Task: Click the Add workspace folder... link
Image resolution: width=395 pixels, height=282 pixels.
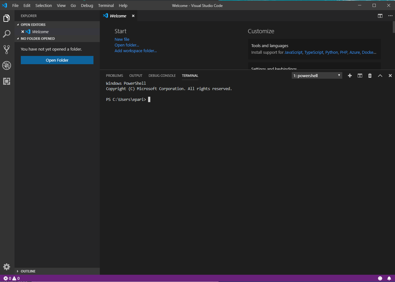Action: (136, 51)
